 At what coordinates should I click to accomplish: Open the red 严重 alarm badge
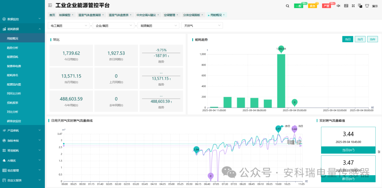[x=326, y=6]
